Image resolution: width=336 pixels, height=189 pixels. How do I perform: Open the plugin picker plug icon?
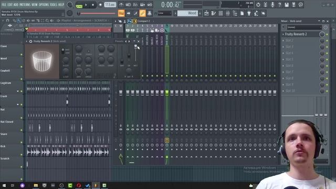click(x=249, y=13)
